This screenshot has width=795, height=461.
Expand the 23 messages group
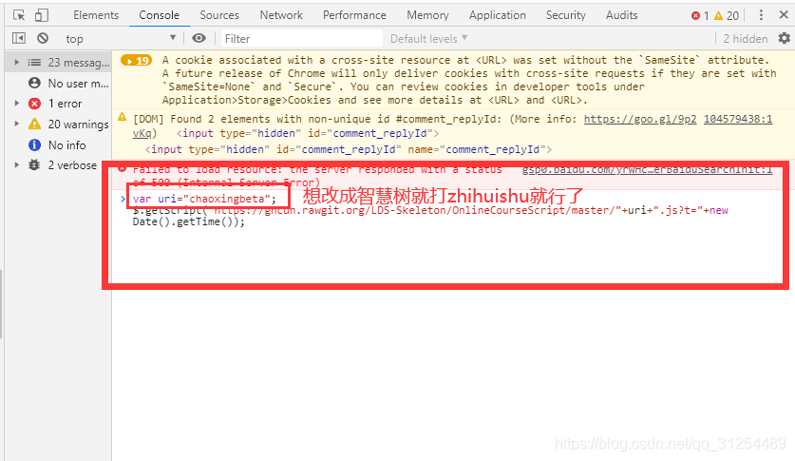(17, 63)
